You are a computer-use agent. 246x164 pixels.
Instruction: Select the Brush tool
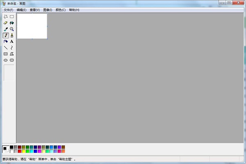[12, 35]
